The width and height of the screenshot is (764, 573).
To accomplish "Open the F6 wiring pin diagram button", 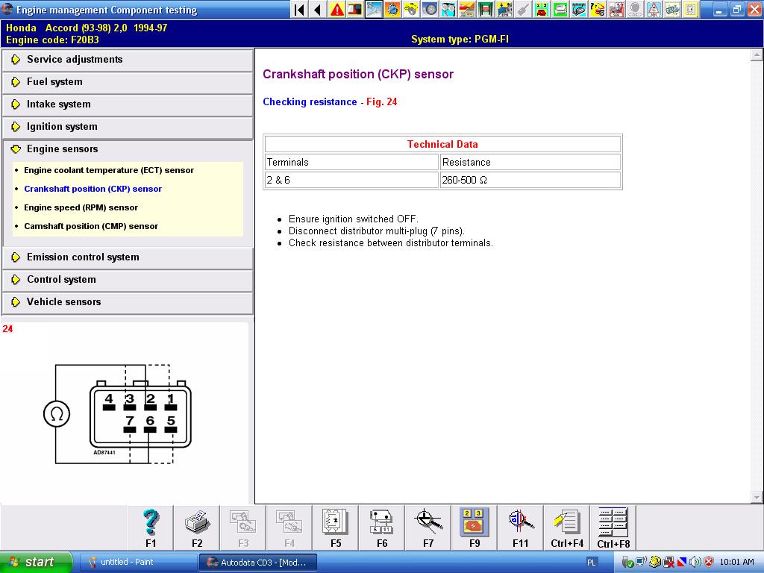I will (382, 528).
